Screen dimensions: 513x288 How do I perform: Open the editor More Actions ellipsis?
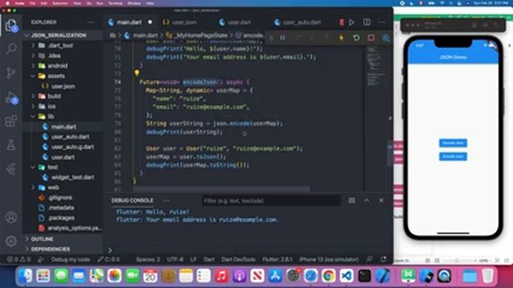coord(382,22)
